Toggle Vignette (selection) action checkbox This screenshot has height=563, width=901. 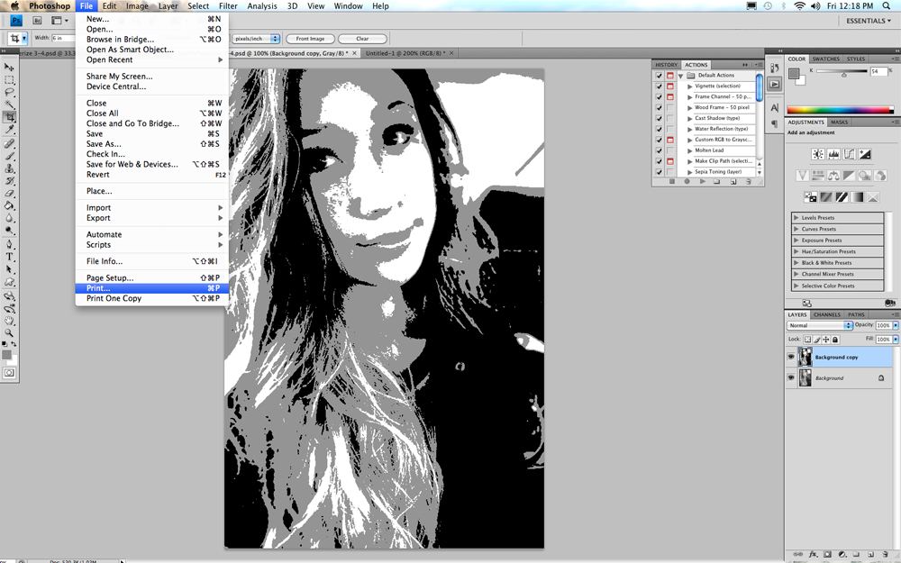660,86
